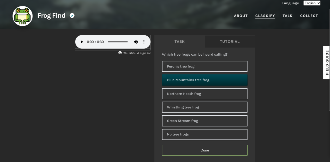Switch to the TASK tab
Image resolution: width=330 pixels, height=162 pixels.
[179, 41]
